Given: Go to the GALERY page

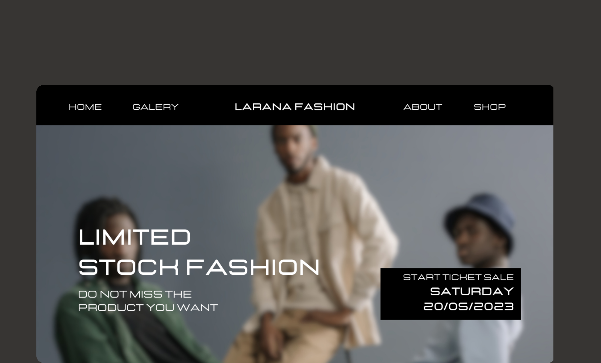Looking at the screenshot, I should [x=155, y=107].
